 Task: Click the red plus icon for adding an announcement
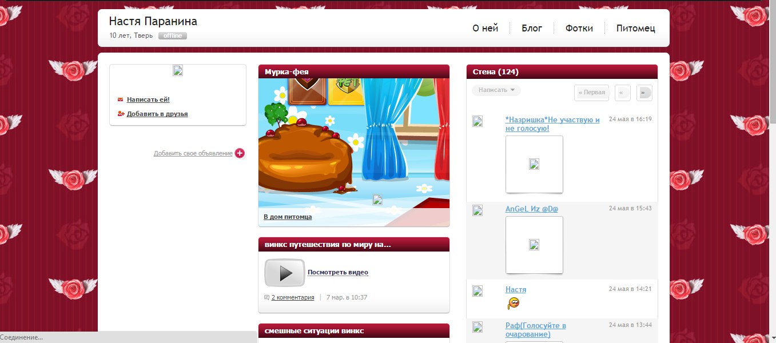[240, 153]
